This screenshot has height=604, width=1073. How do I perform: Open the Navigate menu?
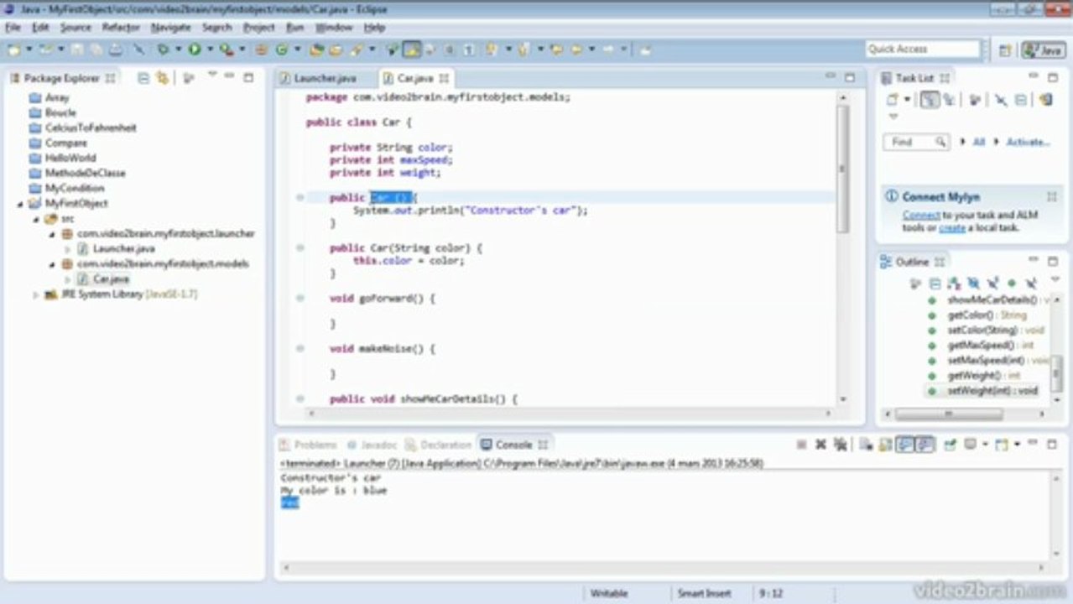point(171,28)
